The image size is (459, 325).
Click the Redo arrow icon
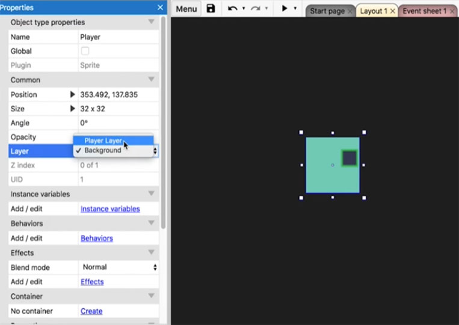coord(256,8)
